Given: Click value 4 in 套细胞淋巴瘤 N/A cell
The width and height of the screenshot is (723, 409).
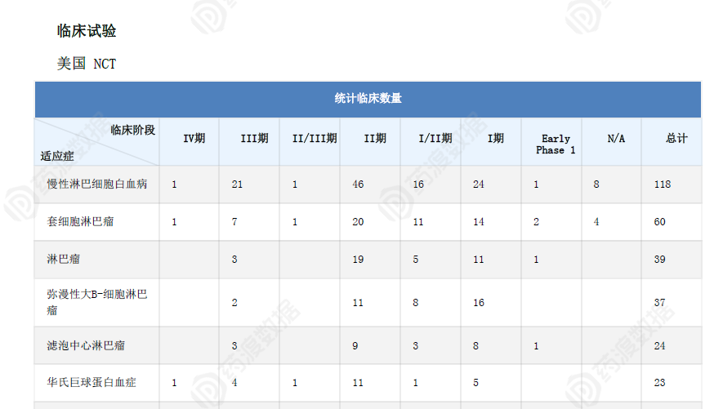Looking at the screenshot, I should coord(596,221).
